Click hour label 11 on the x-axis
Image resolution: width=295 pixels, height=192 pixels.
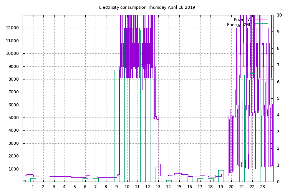click(138, 187)
